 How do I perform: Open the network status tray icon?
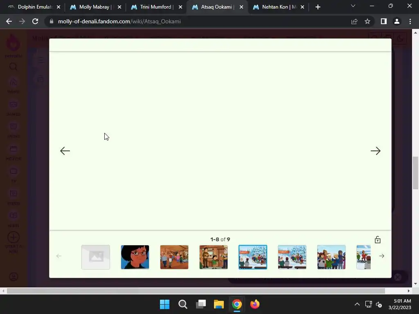[369, 304]
